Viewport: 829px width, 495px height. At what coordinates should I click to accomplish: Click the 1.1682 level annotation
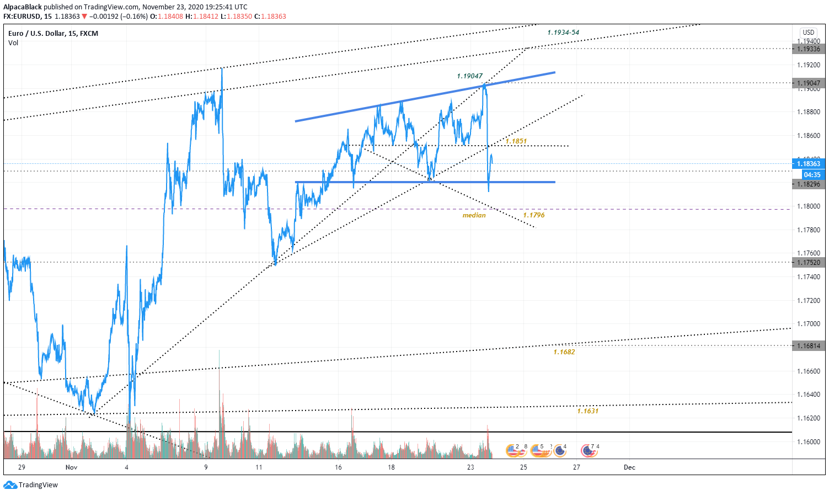pyautogui.click(x=564, y=352)
